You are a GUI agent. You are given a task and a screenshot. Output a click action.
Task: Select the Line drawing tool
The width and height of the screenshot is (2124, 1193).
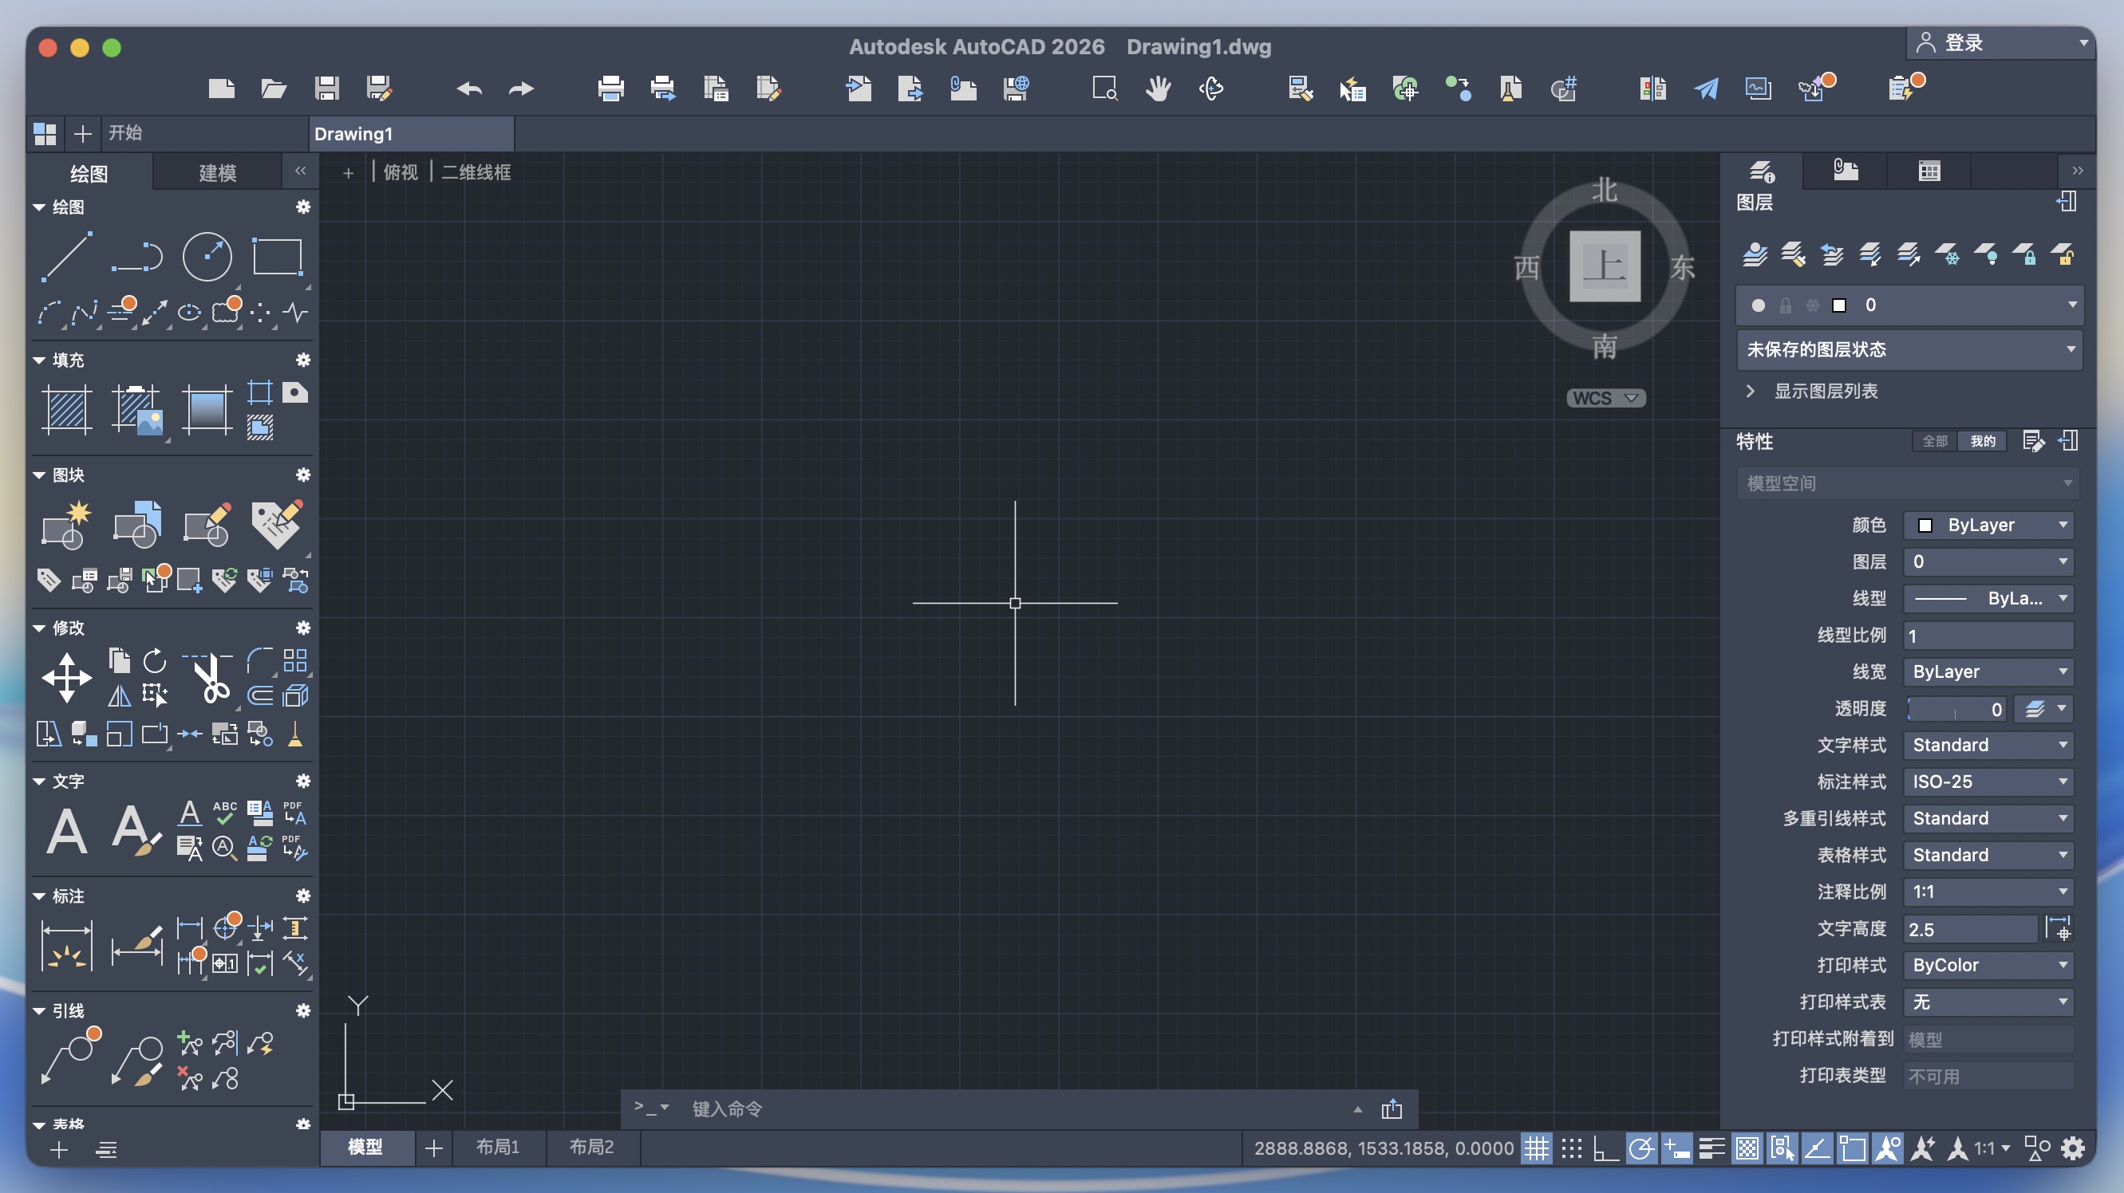[66, 256]
